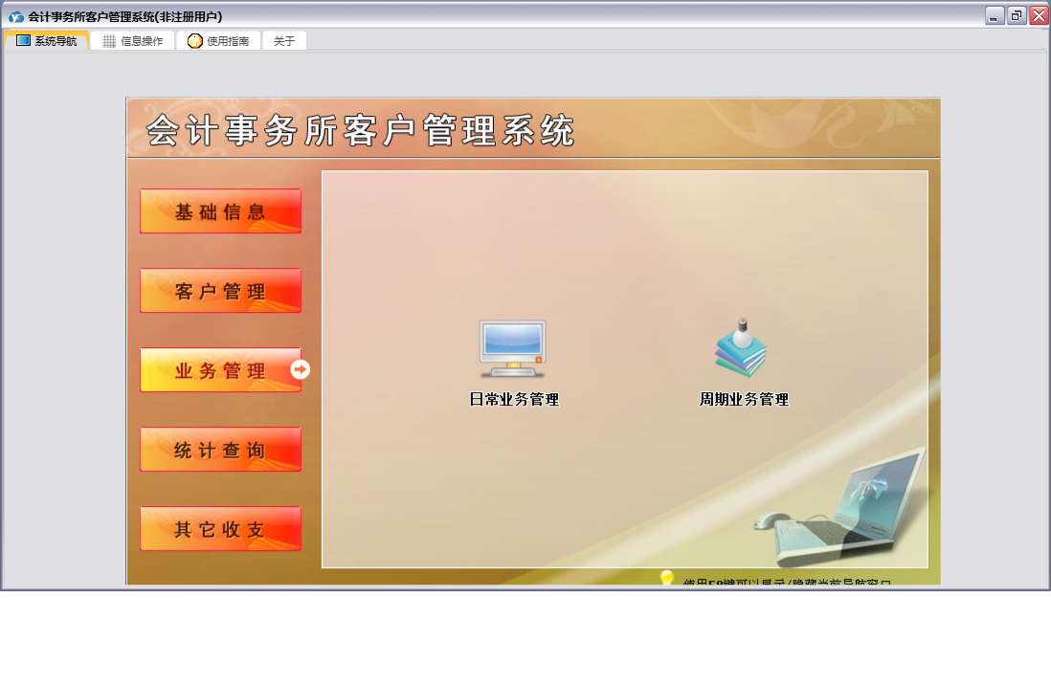Open the 客户管理 section
1051x685 pixels.
tap(220, 290)
